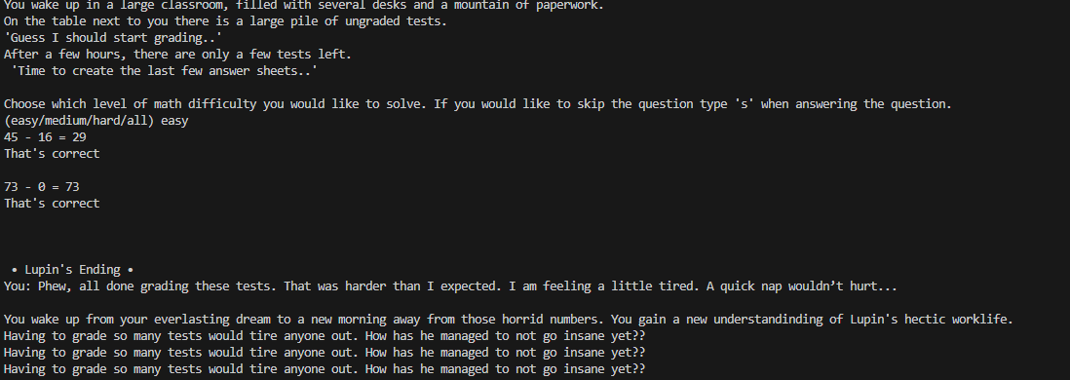This screenshot has width=1070, height=380.
Task: Click the first 'Having to grade so many tests' line
Action: (x=325, y=335)
